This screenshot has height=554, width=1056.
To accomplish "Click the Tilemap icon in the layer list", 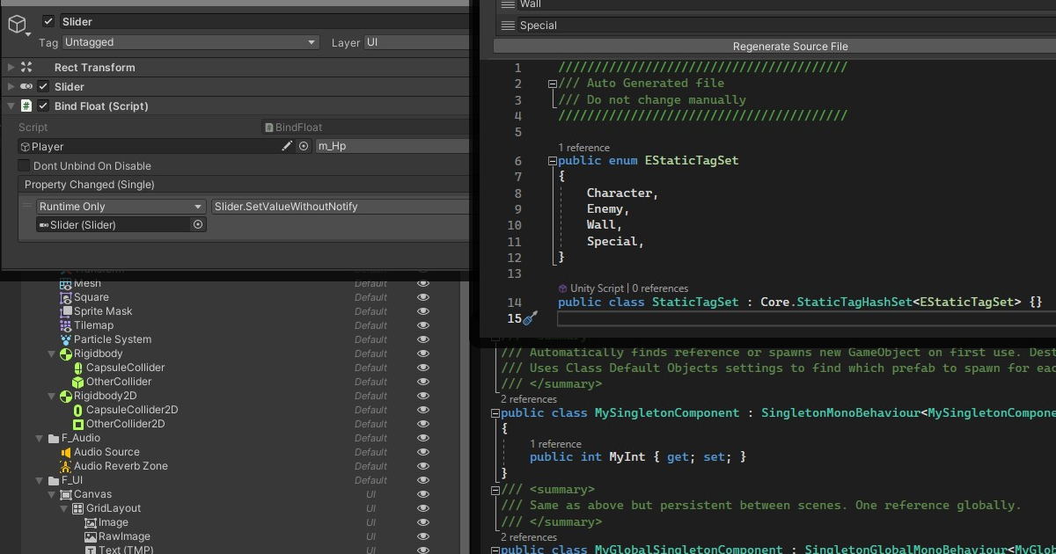I will tap(65, 325).
